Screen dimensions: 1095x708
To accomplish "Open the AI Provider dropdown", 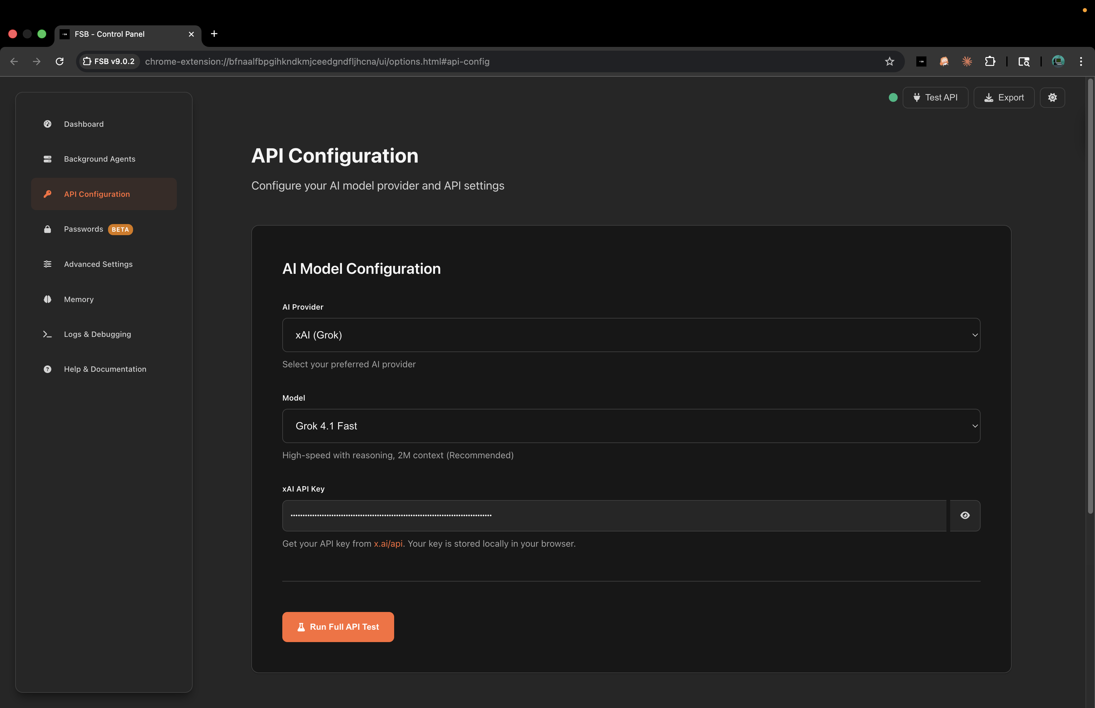I will pos(631,335).
